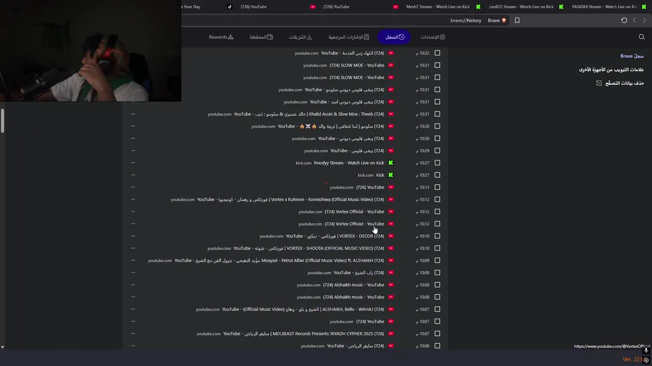Viewport: 652px width, 366px height.
Task: Tick checkbox for Khalid Assiri & Slow Moe entry
Action: tap(437, 114)
